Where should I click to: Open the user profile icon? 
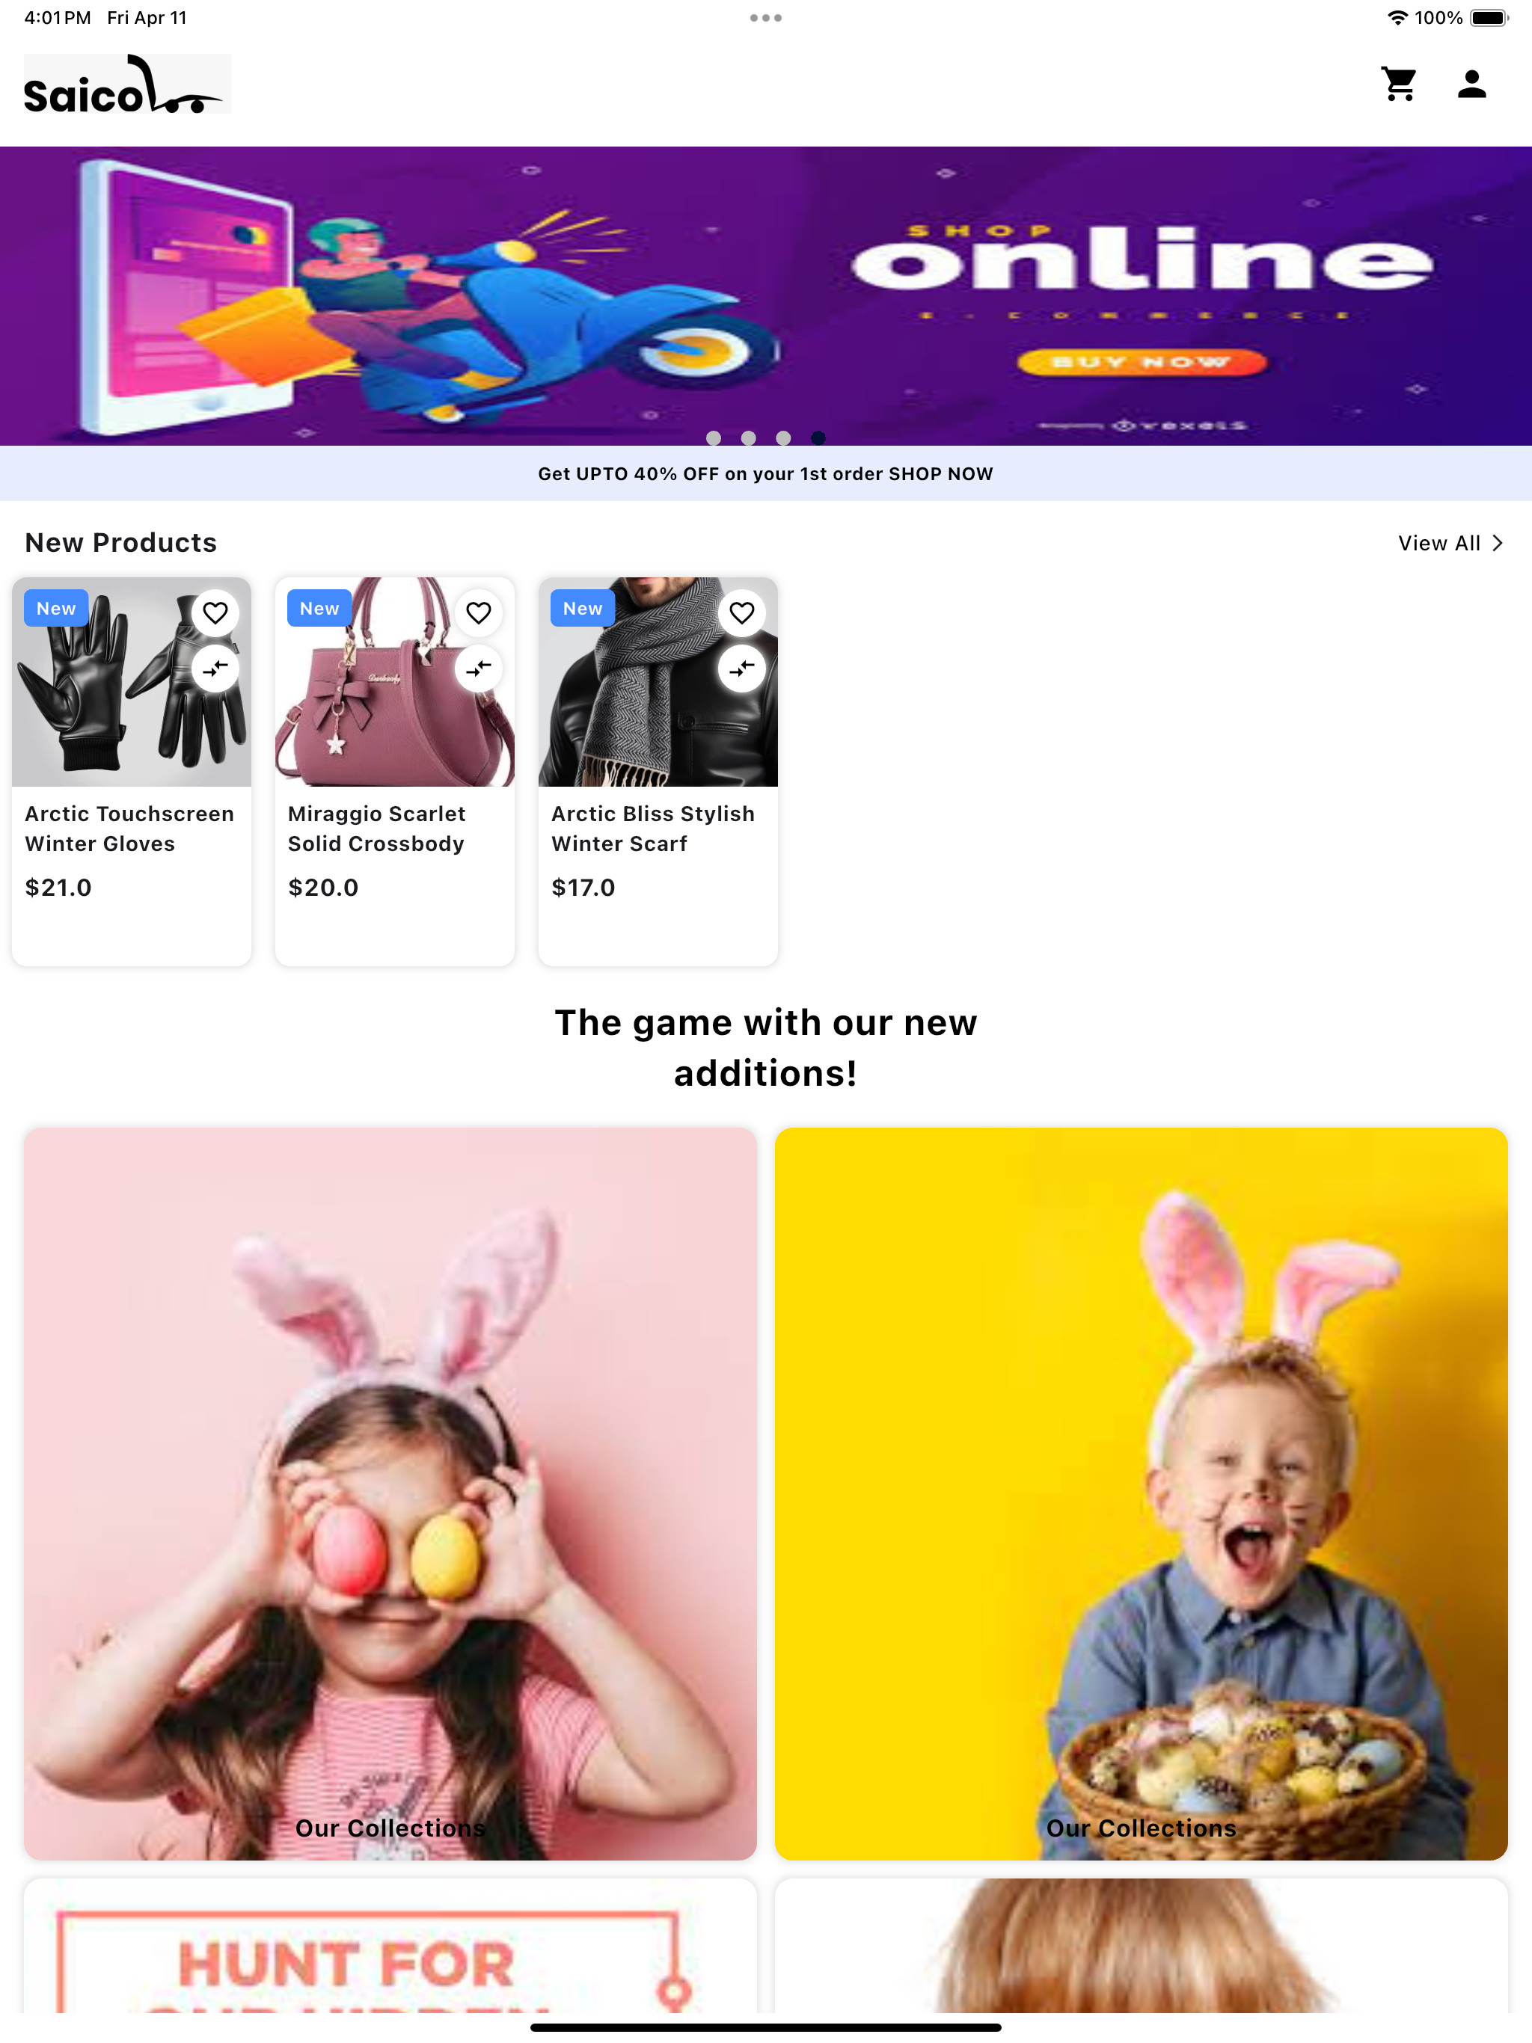(x=1471, y=84)
